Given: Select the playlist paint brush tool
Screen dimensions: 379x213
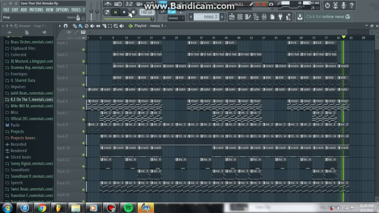Looking at the screenshot, I should pos(80,26).
